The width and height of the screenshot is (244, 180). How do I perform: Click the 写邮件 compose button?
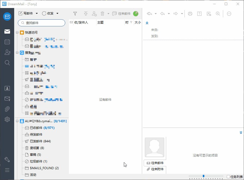click(x=26, y=13)
